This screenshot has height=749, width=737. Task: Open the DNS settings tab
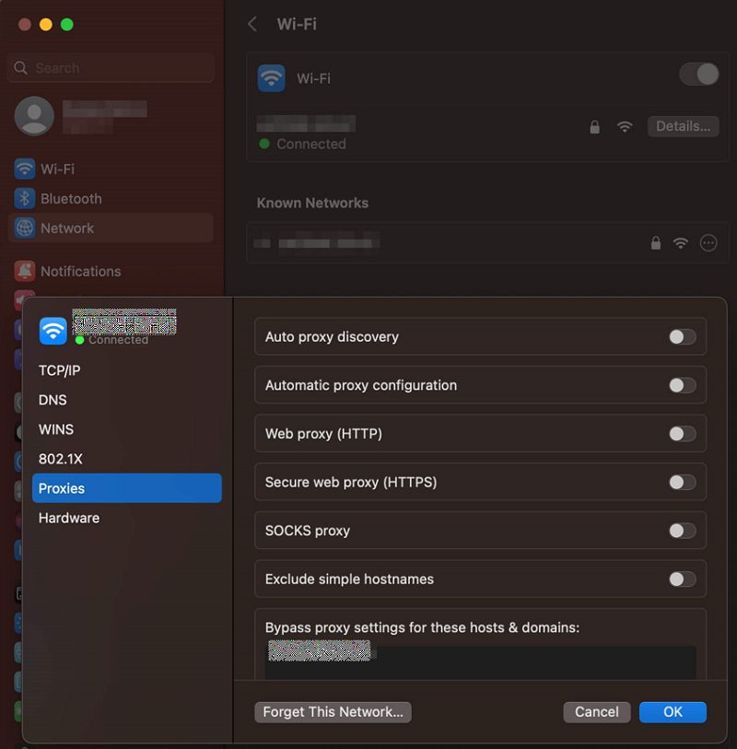click(x=53, y=400)
